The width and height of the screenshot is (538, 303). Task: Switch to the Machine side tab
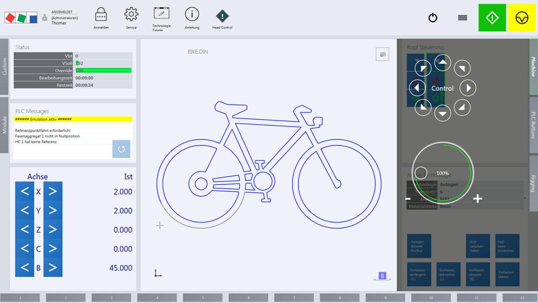(533, 67)
